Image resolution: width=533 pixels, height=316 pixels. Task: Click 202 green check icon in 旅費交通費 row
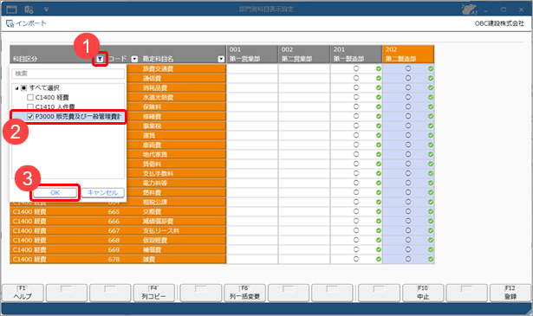pyautogui.click(x=431, y=68)
